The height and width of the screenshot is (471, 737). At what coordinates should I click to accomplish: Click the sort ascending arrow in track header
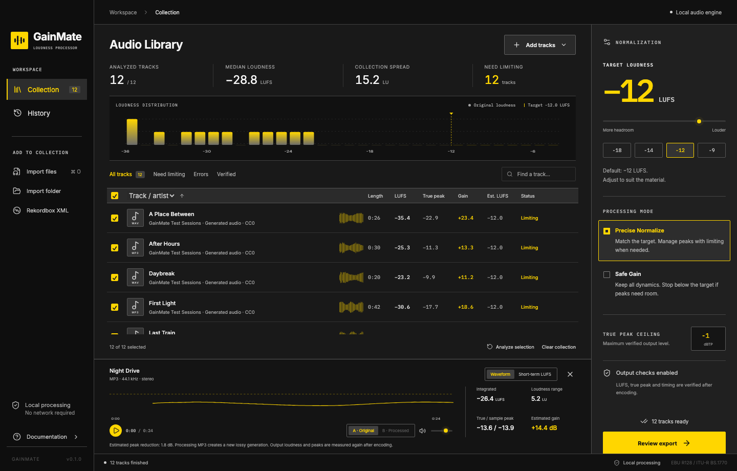tap(182, 196)
